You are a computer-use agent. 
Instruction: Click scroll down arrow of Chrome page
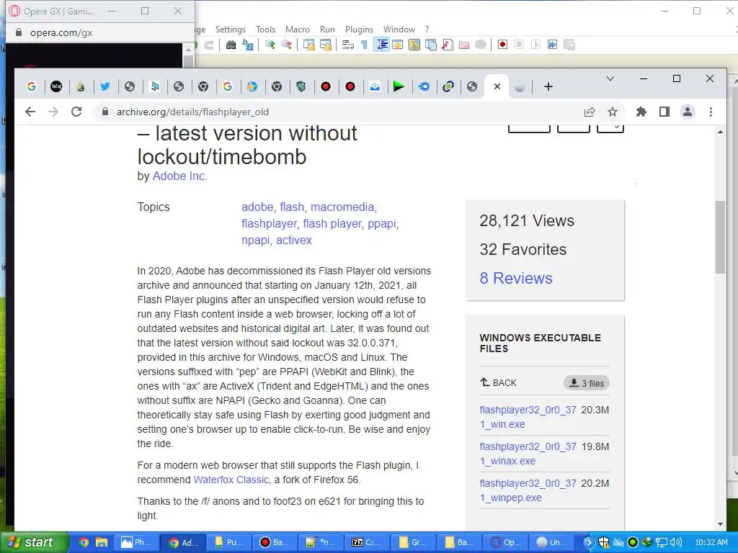coord(720,524)
